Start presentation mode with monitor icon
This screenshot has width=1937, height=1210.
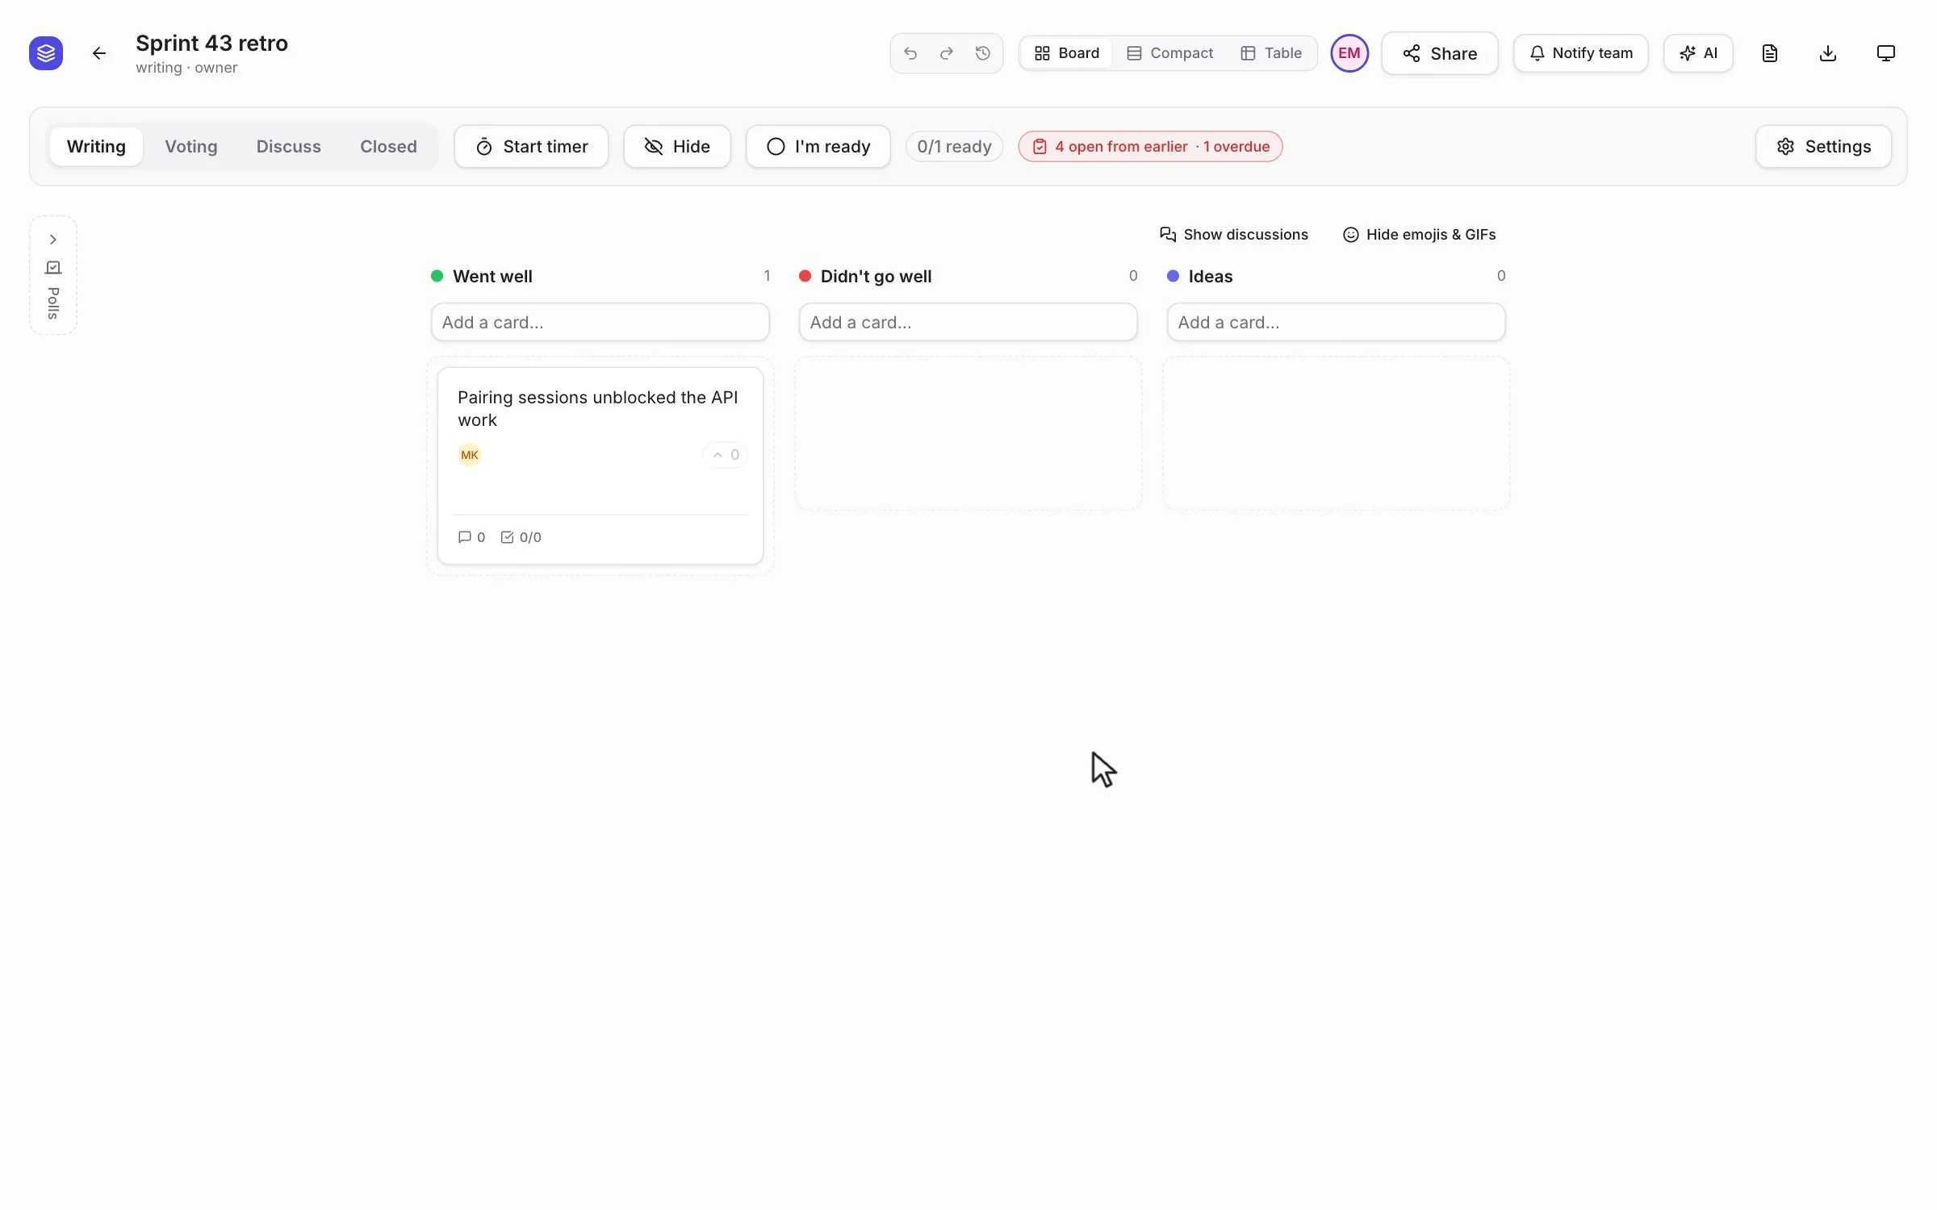click(x=1885, y=53)
